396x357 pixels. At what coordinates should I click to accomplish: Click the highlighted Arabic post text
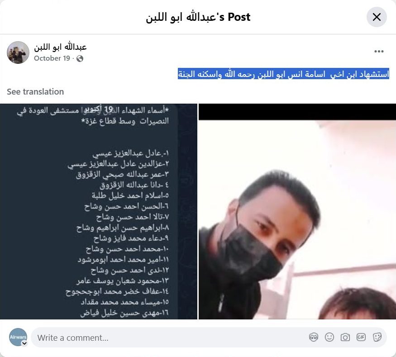pos(283,74)
